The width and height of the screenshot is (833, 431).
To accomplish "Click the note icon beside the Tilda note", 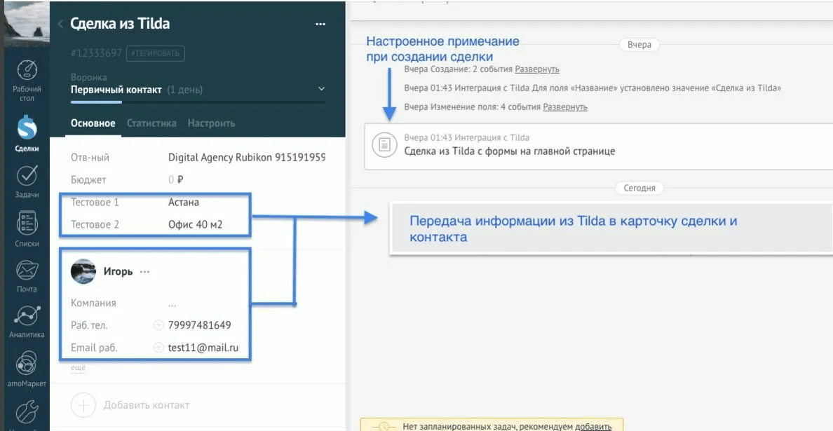I will 384,145.
